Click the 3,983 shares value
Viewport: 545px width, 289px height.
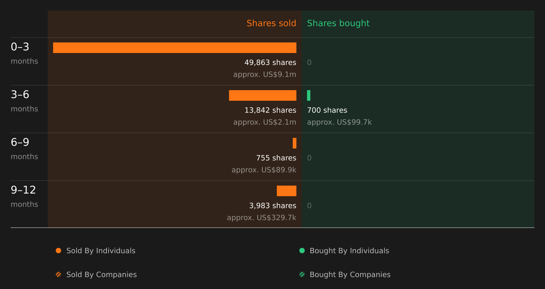[272, 206]
